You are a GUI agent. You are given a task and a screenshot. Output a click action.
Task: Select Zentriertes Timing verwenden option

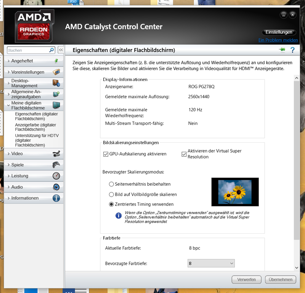click(111, 204)
